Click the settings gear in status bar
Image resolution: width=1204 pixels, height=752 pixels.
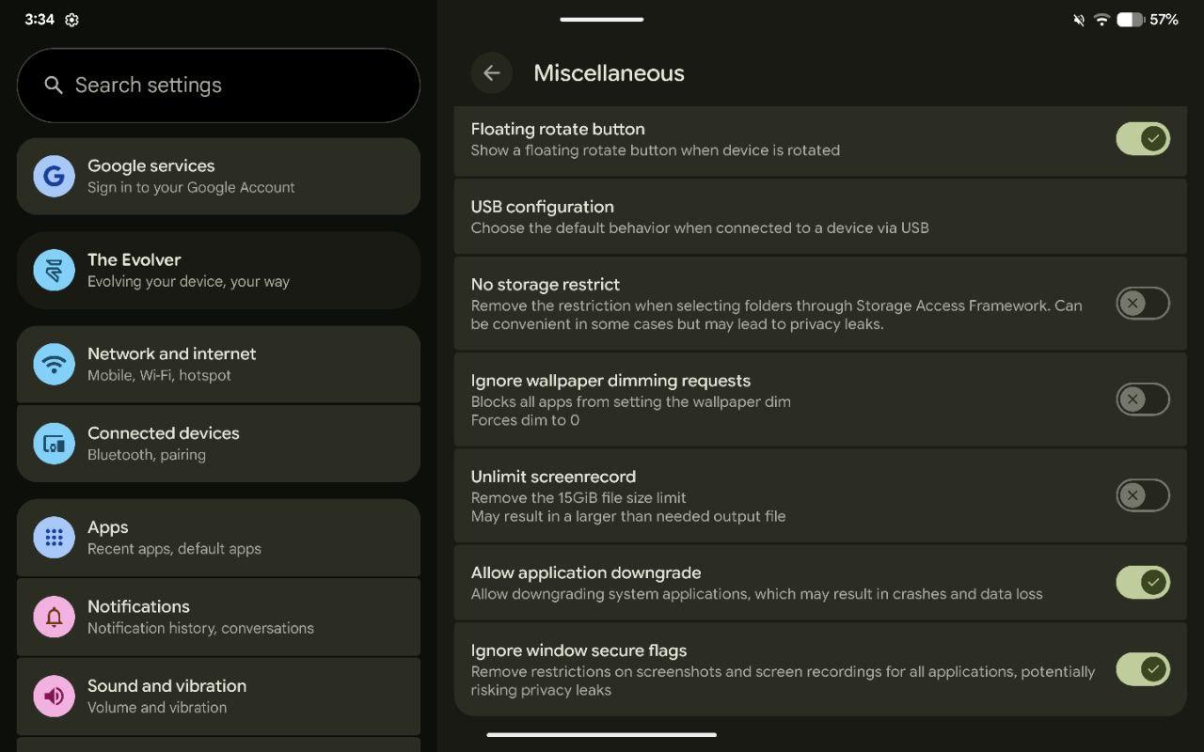pos(72,20)
